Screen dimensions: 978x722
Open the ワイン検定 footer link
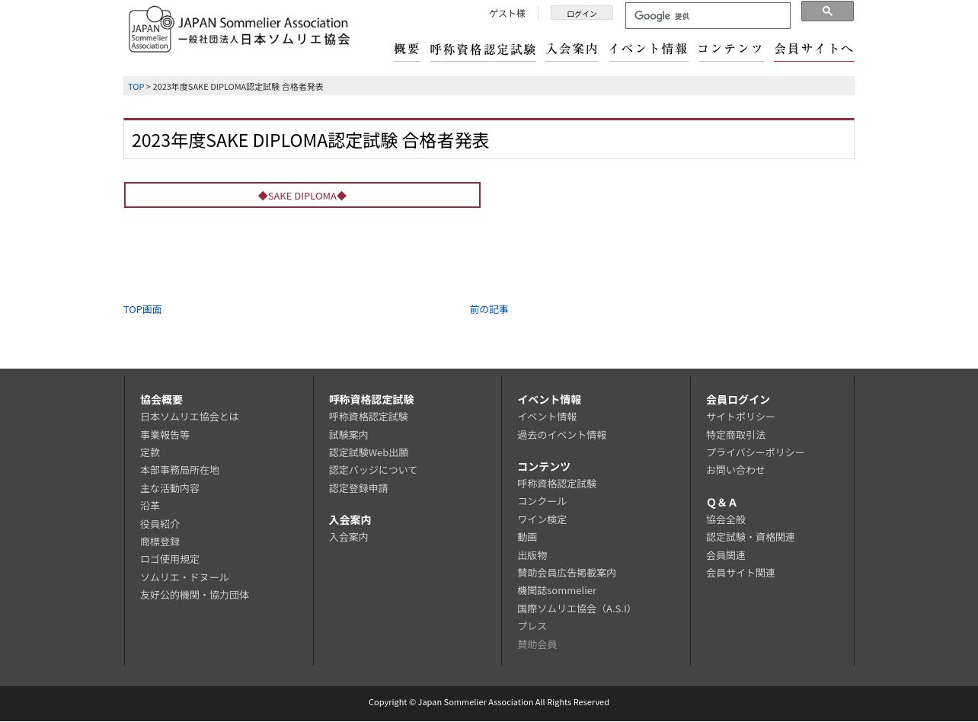coord(542,519)
